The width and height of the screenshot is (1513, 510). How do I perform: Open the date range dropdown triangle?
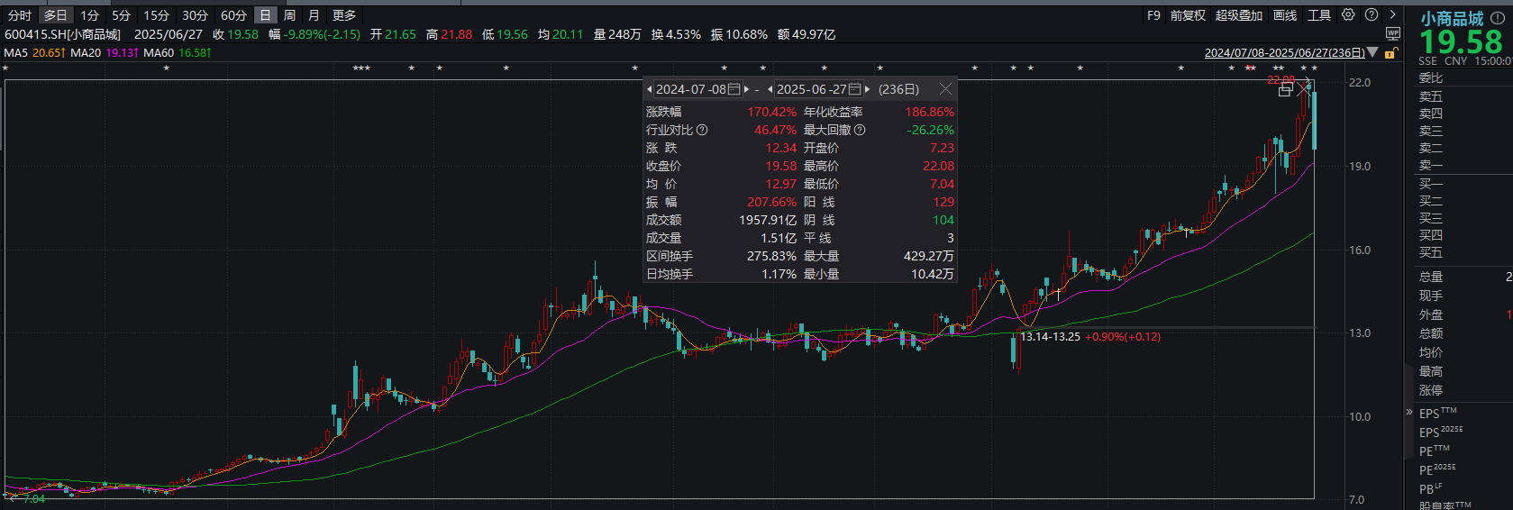point(1373,52)
